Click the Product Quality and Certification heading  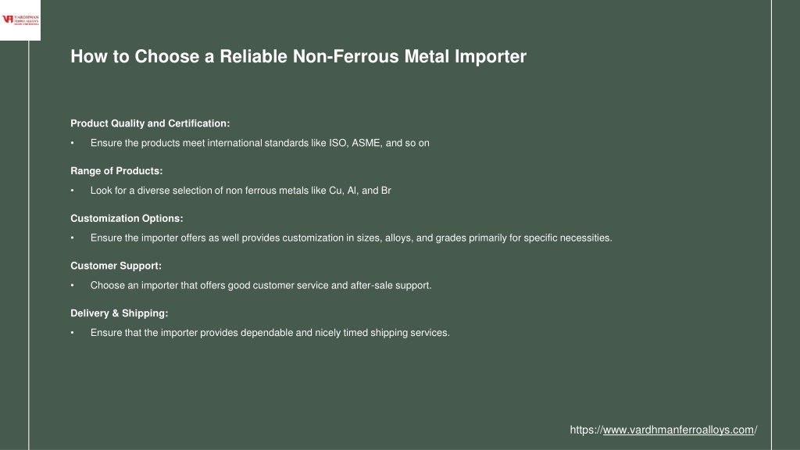point(150,123)
